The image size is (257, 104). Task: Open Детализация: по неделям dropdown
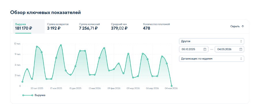[211, 59]
